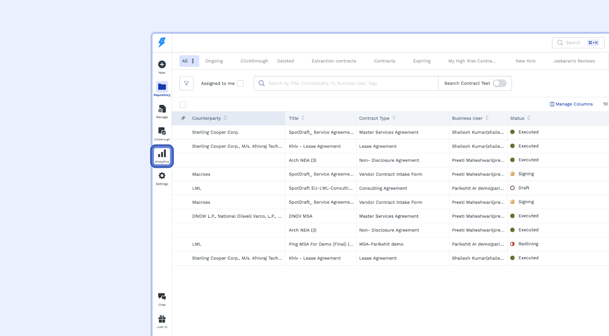The width and height of the screenshot is (609, 336).
Task: Sort by Counterparty column arrows
Action: tap(225, 118)
